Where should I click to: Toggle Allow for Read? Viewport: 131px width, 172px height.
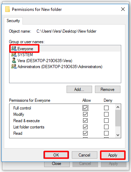85,133
